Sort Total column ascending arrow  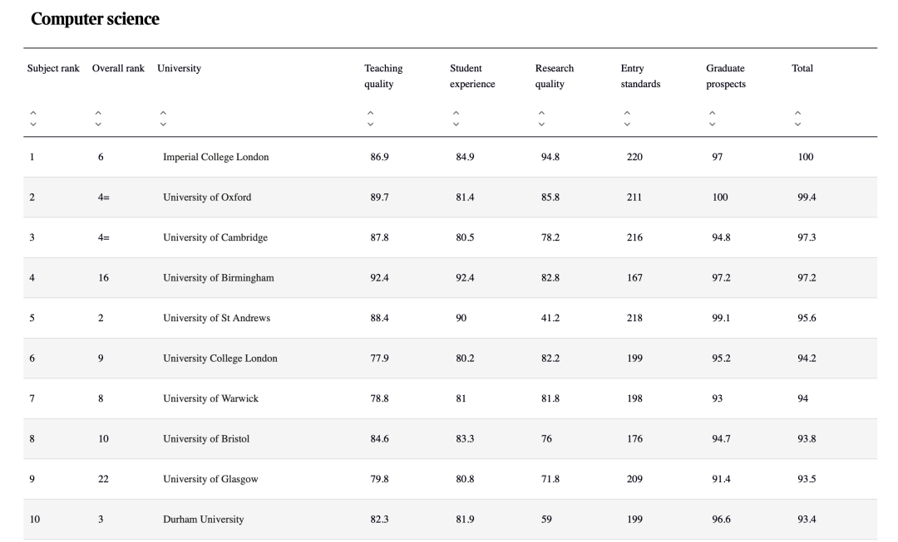pos(797,114)
